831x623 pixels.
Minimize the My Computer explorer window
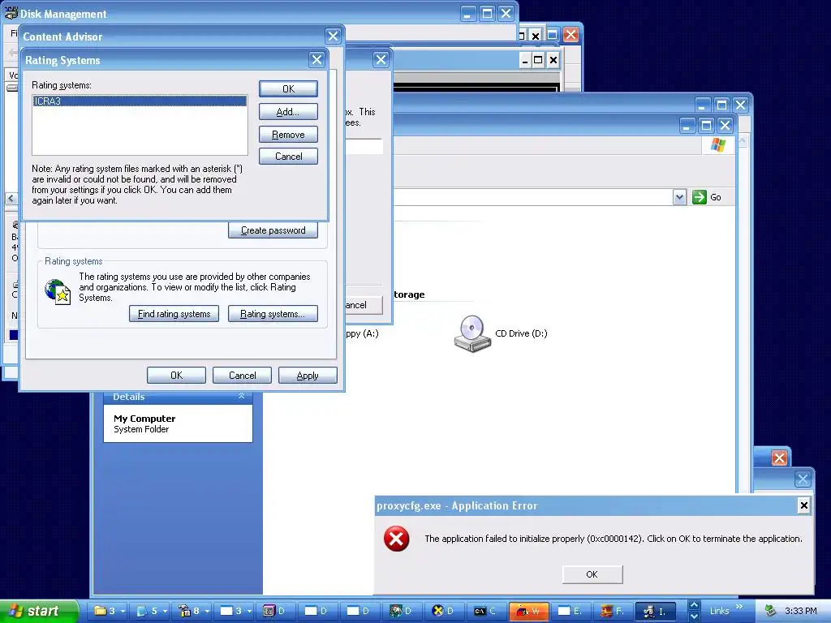tap(687, 126)
